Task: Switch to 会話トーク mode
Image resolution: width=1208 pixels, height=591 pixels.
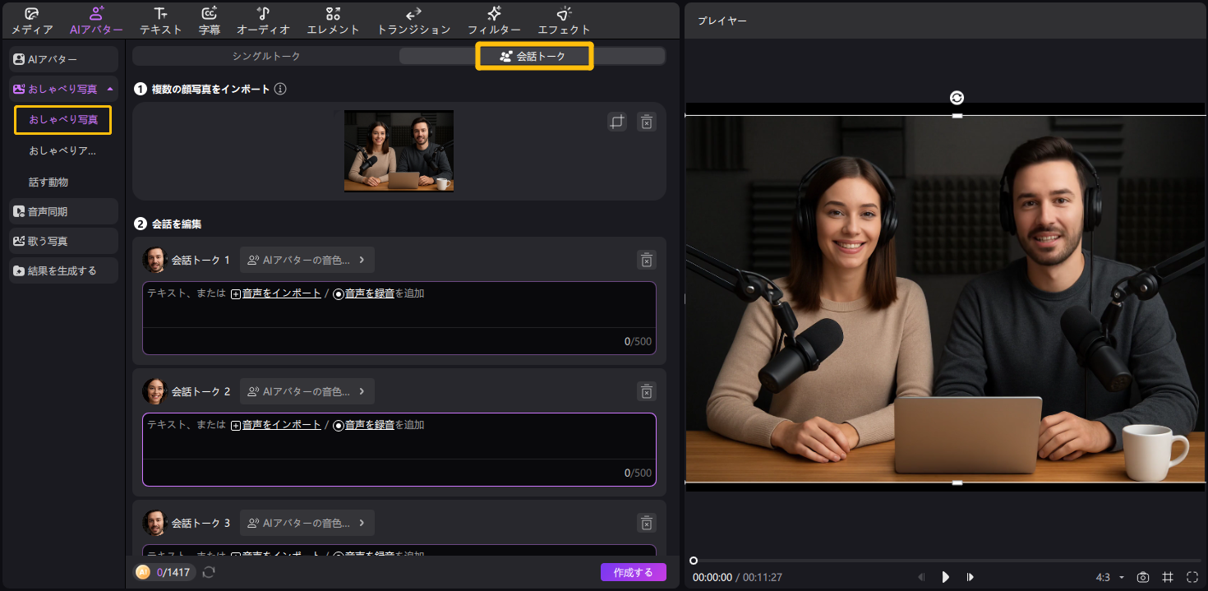Action: click(534, 56)
